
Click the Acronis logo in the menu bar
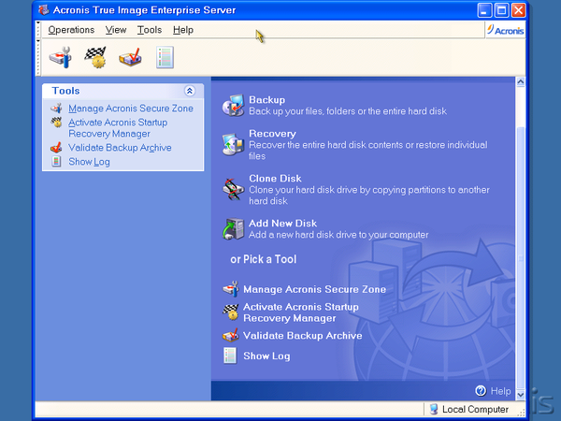pyautogui.click(x=506, y=30)
